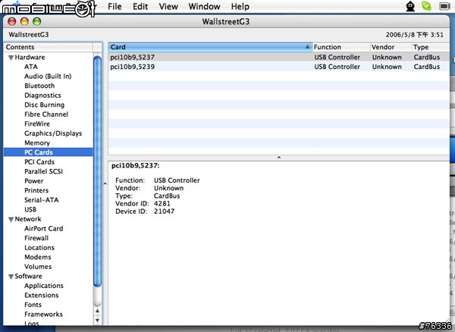
Task: Select Disc Burning item
Action: (45, 105)
